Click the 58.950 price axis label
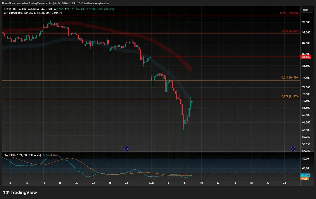316x199 pixels. tap(306, 144)
